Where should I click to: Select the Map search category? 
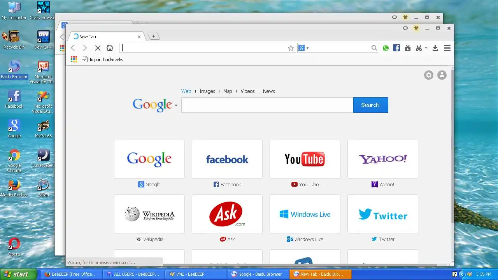point(228,91)
